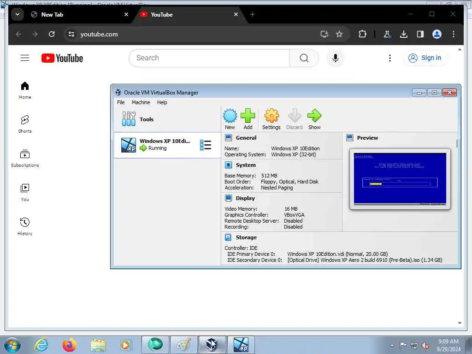Open the tab search dropdown arrow

tap(18, 14)
